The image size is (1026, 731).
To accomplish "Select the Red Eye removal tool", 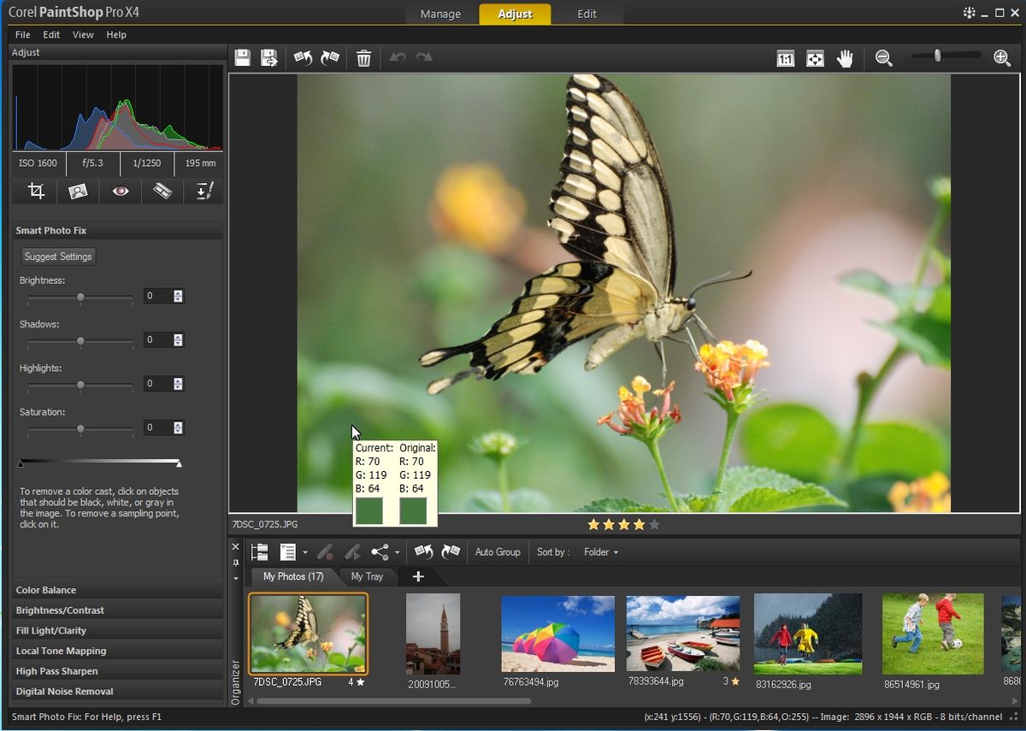I will (121, 191).
